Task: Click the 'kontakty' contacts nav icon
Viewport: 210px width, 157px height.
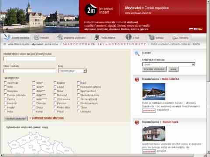Action: click(175, 38)
